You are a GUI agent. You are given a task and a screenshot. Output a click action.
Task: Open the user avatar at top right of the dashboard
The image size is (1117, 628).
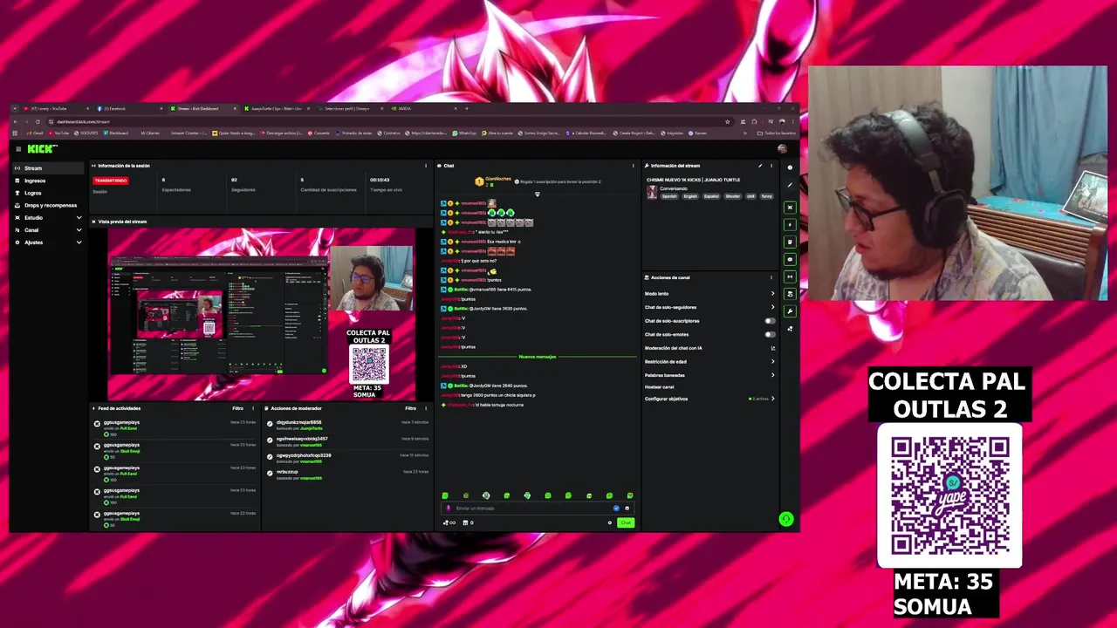point(782,149)
